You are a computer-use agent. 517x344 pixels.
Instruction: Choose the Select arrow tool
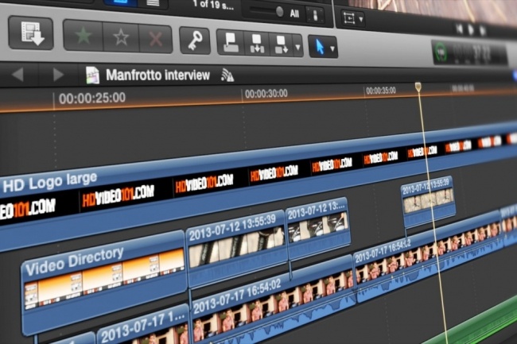(319, 47)
